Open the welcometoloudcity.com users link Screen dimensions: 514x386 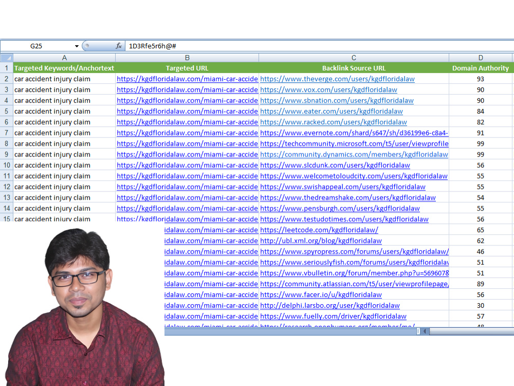pos(354,176)
